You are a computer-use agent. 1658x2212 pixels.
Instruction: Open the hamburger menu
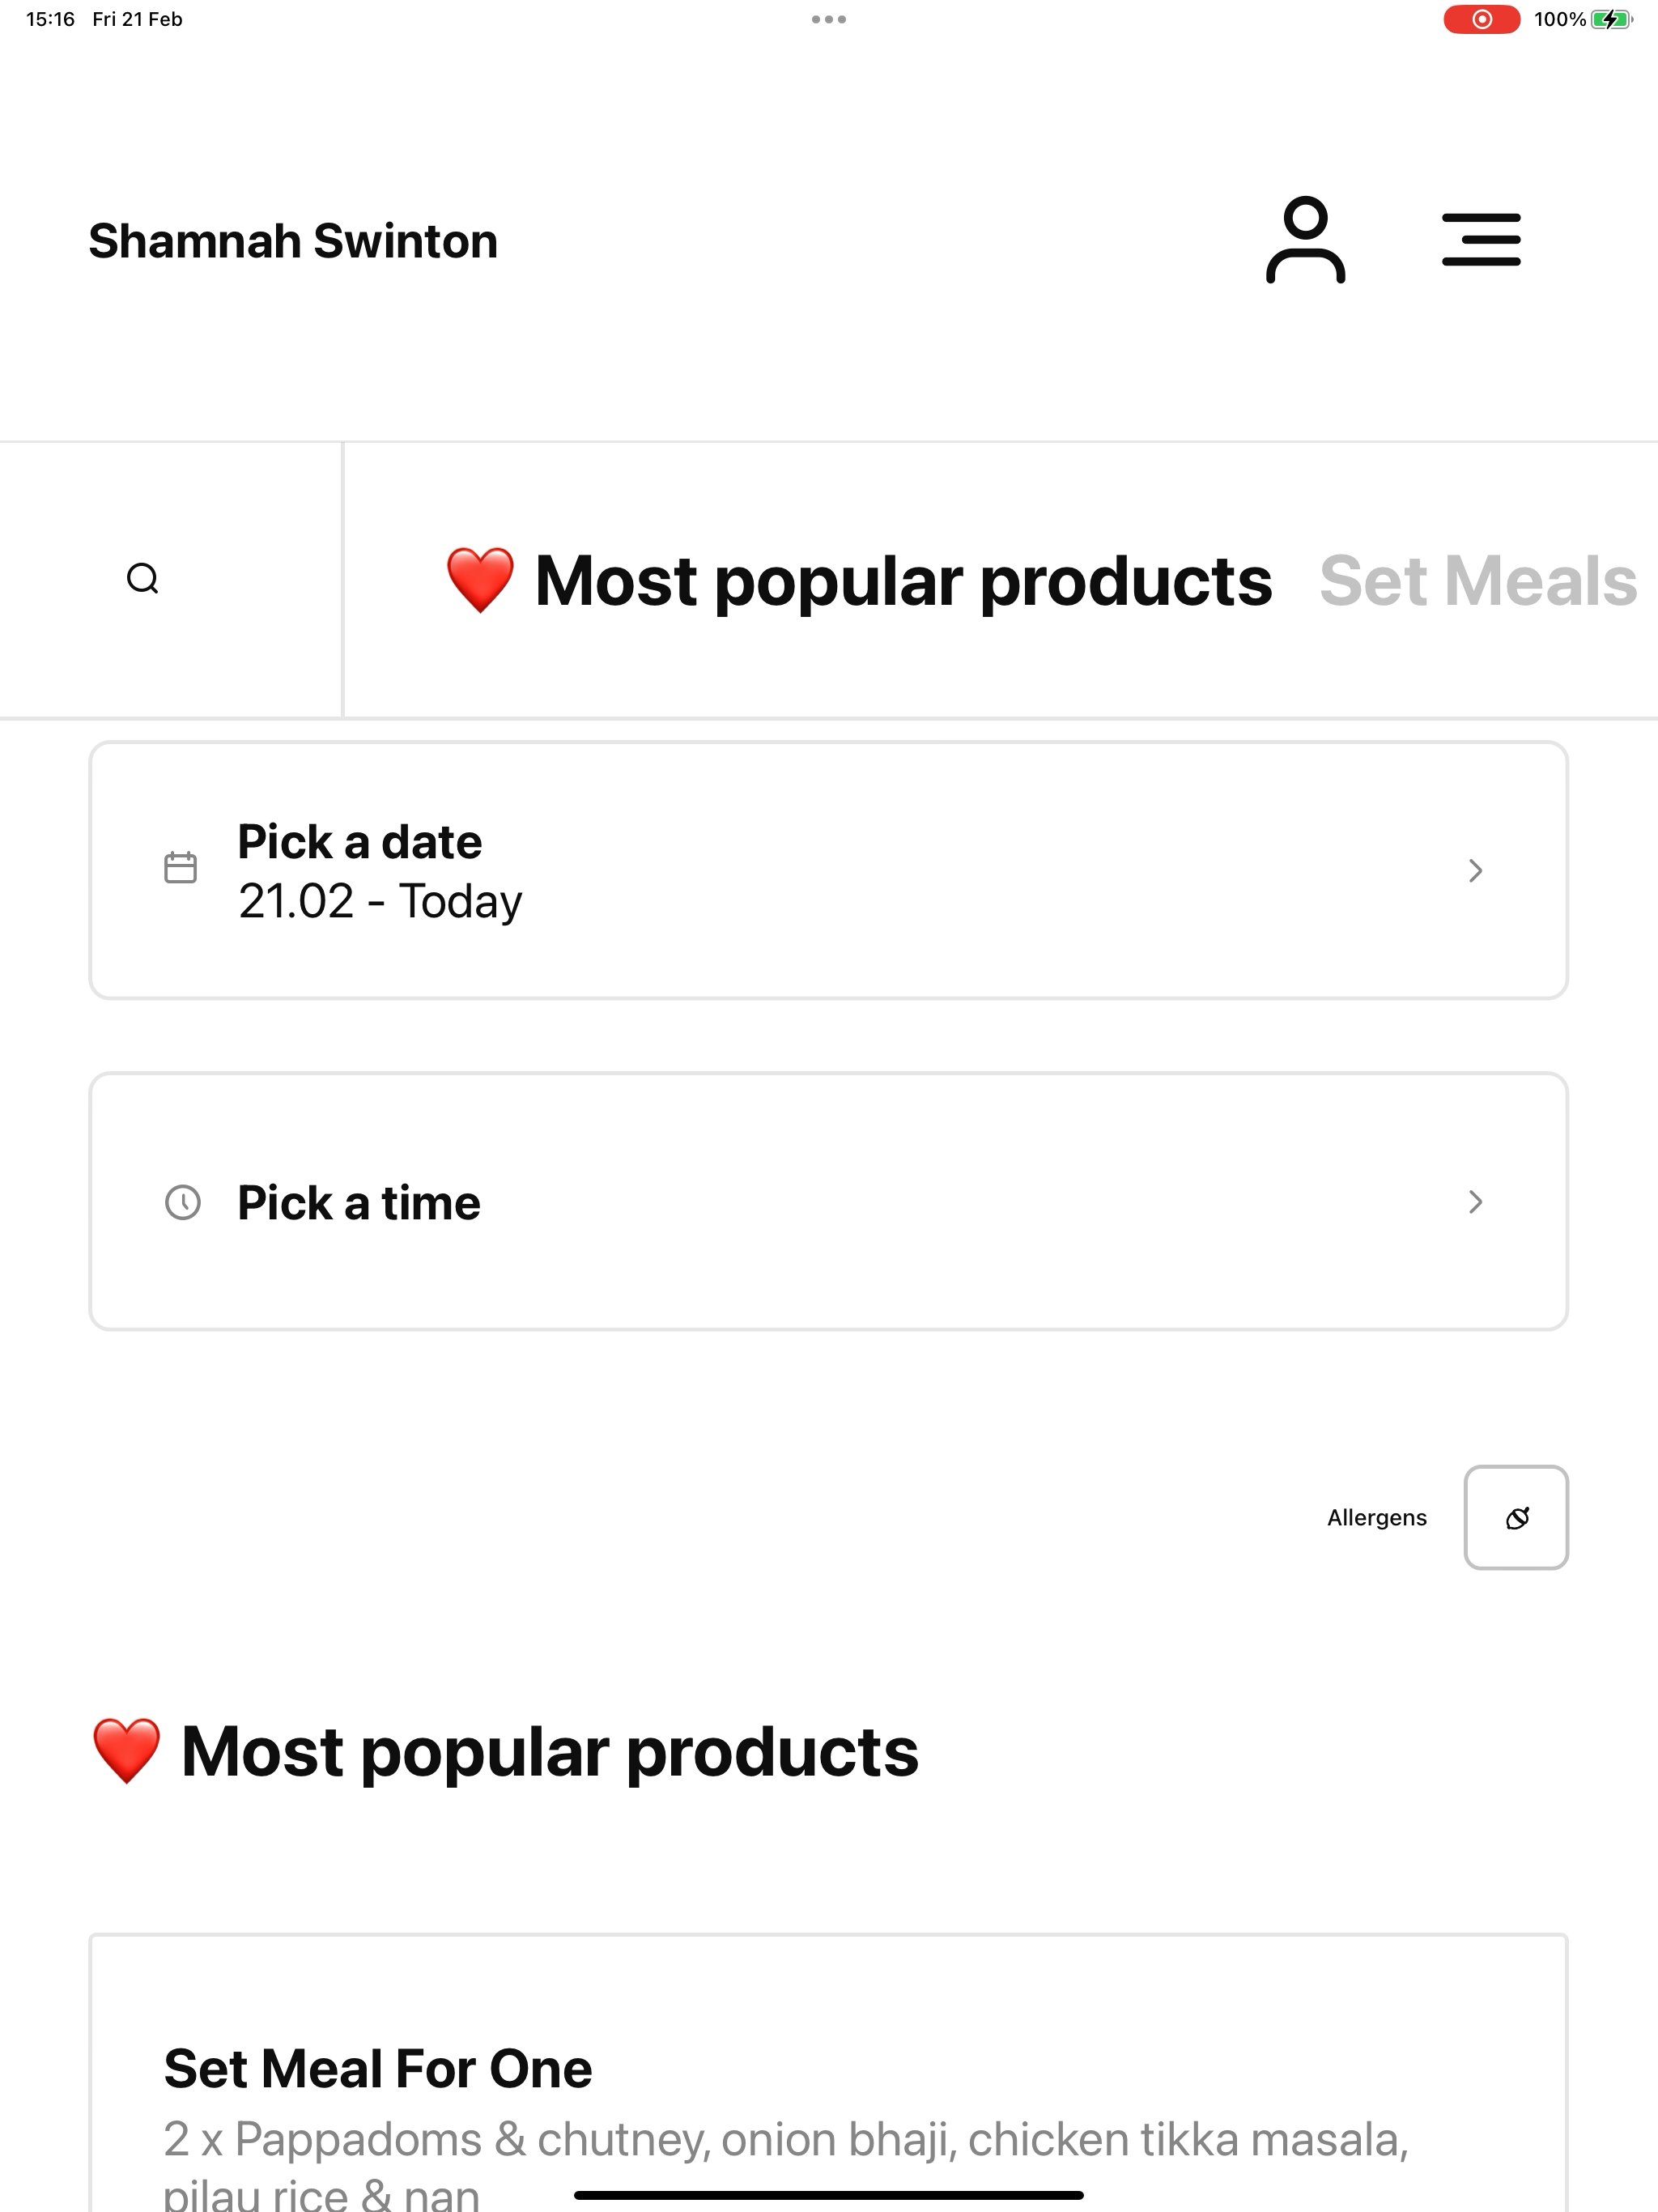[1480, 240]
